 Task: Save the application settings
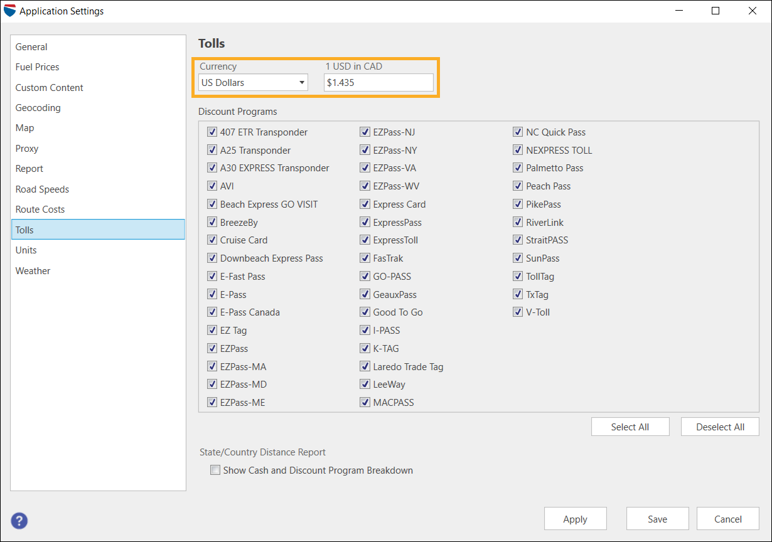click(x=657, y=519)
